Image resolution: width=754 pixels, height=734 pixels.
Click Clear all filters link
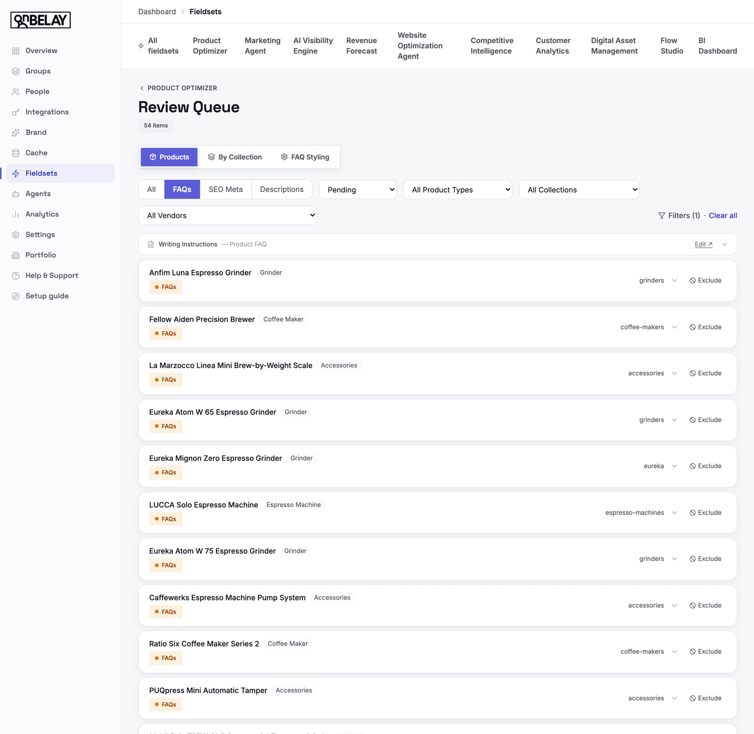[x=723, y=216]
